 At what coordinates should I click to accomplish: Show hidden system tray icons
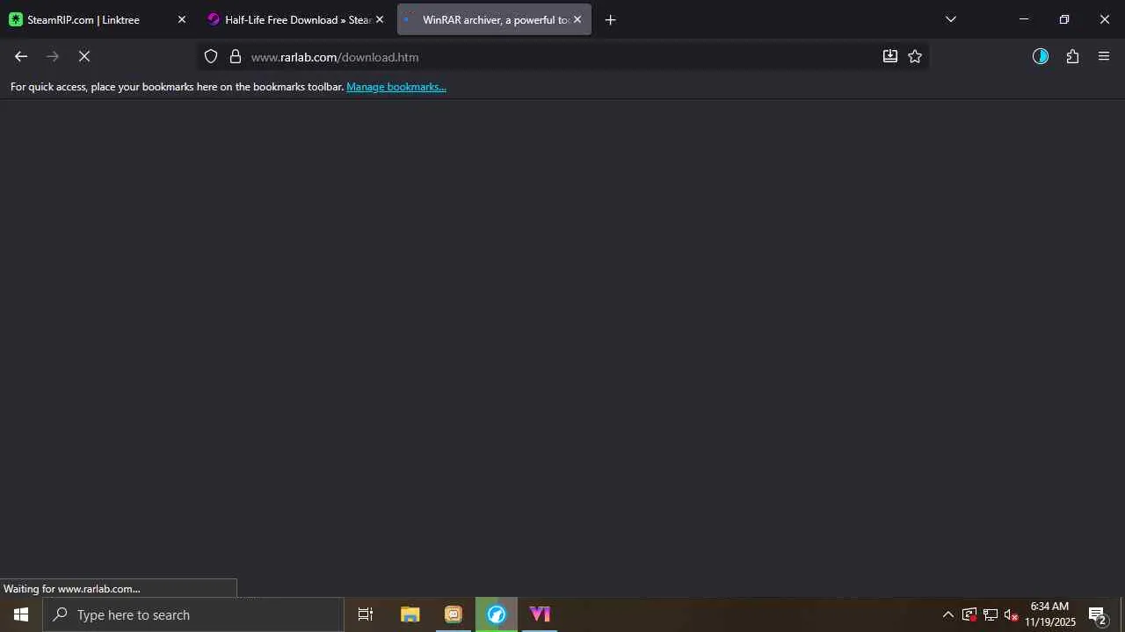point(947,614)
